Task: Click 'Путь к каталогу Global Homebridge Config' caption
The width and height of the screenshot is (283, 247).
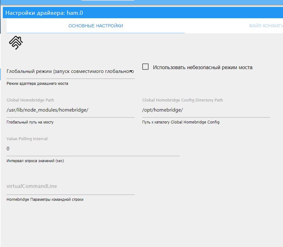Action: [x=181, y=122]
